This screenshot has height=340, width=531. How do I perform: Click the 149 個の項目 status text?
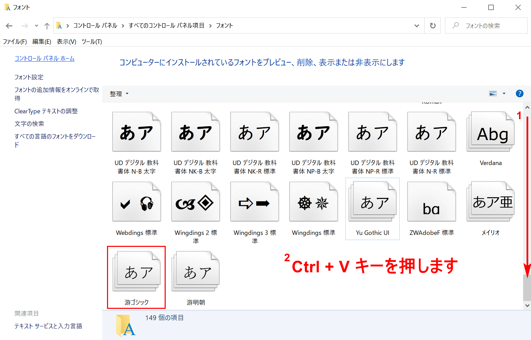164,318
